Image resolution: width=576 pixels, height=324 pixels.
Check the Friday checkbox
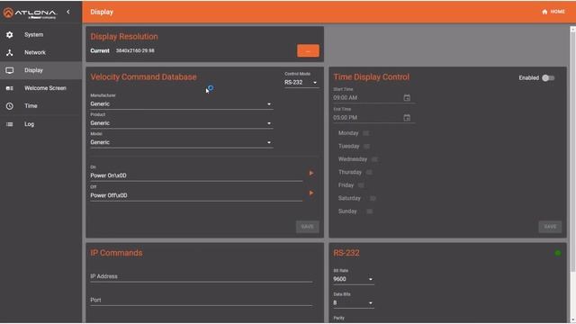click(361, 185)
